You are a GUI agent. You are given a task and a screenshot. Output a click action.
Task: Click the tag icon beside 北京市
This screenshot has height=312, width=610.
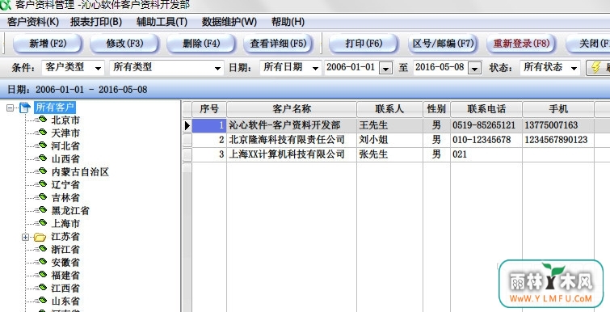[43, 120]
